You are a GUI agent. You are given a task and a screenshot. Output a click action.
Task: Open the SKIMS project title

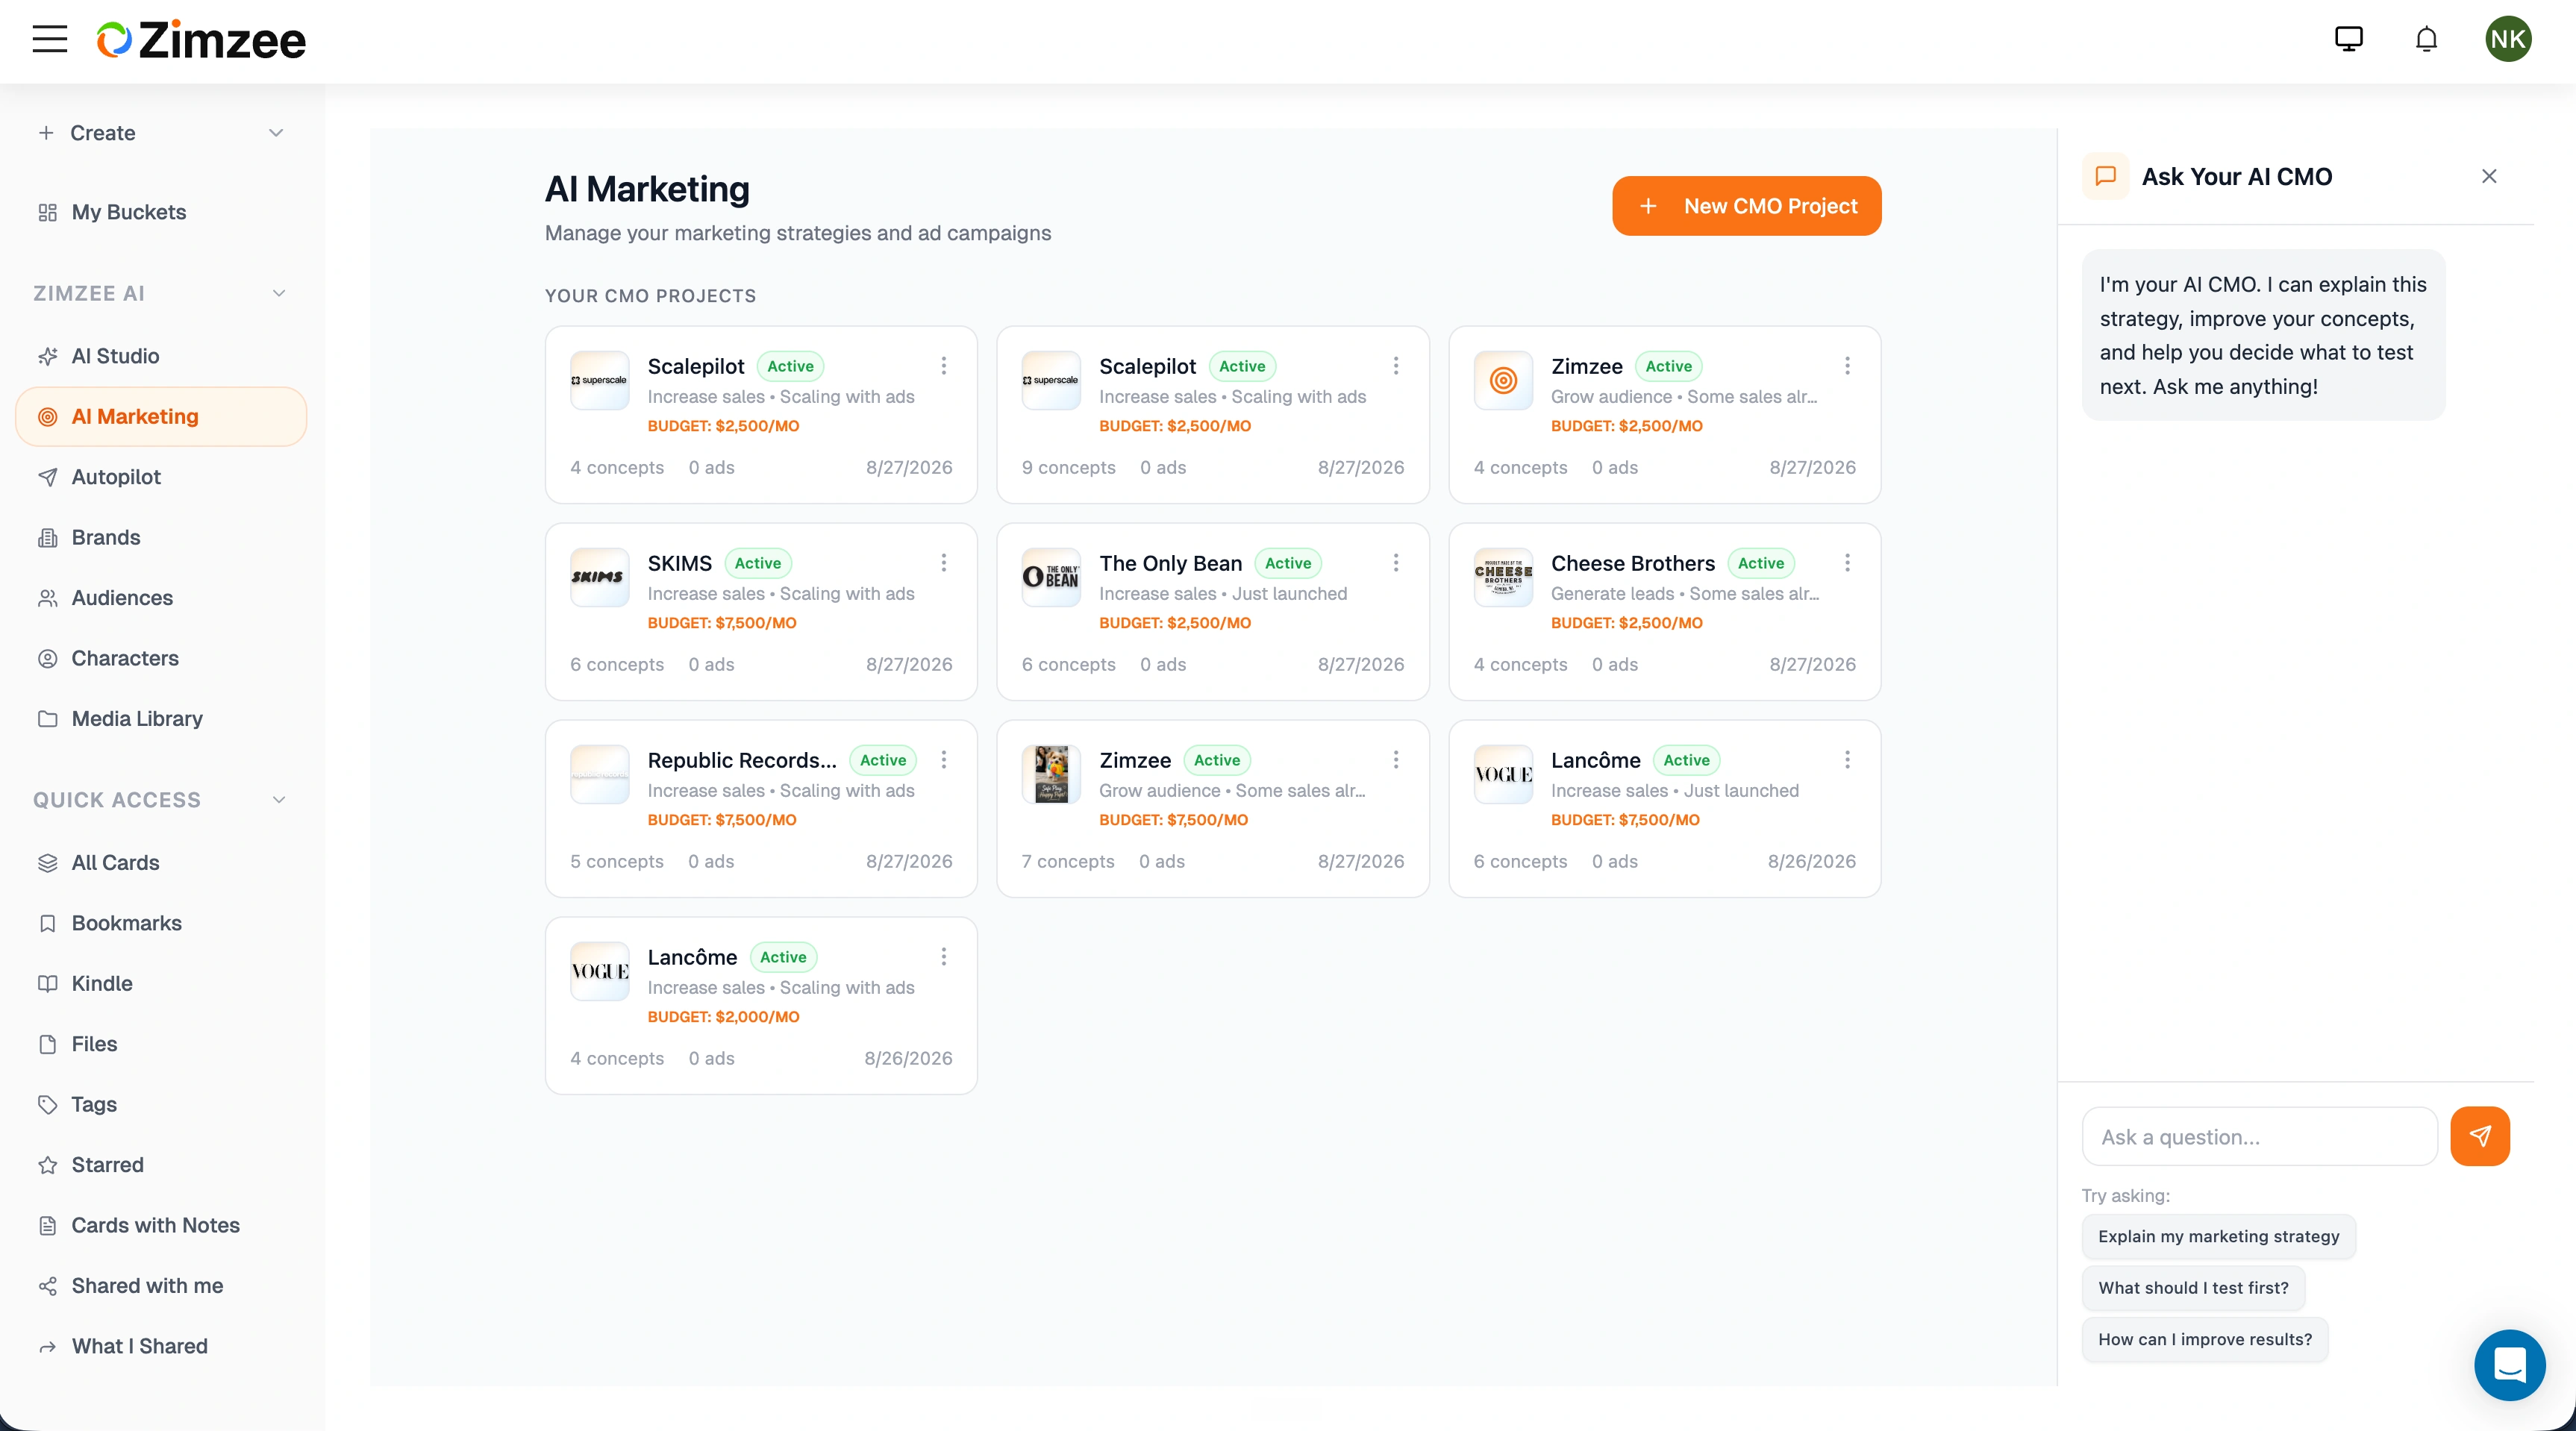pyautogui.click(x=679, y=563)
